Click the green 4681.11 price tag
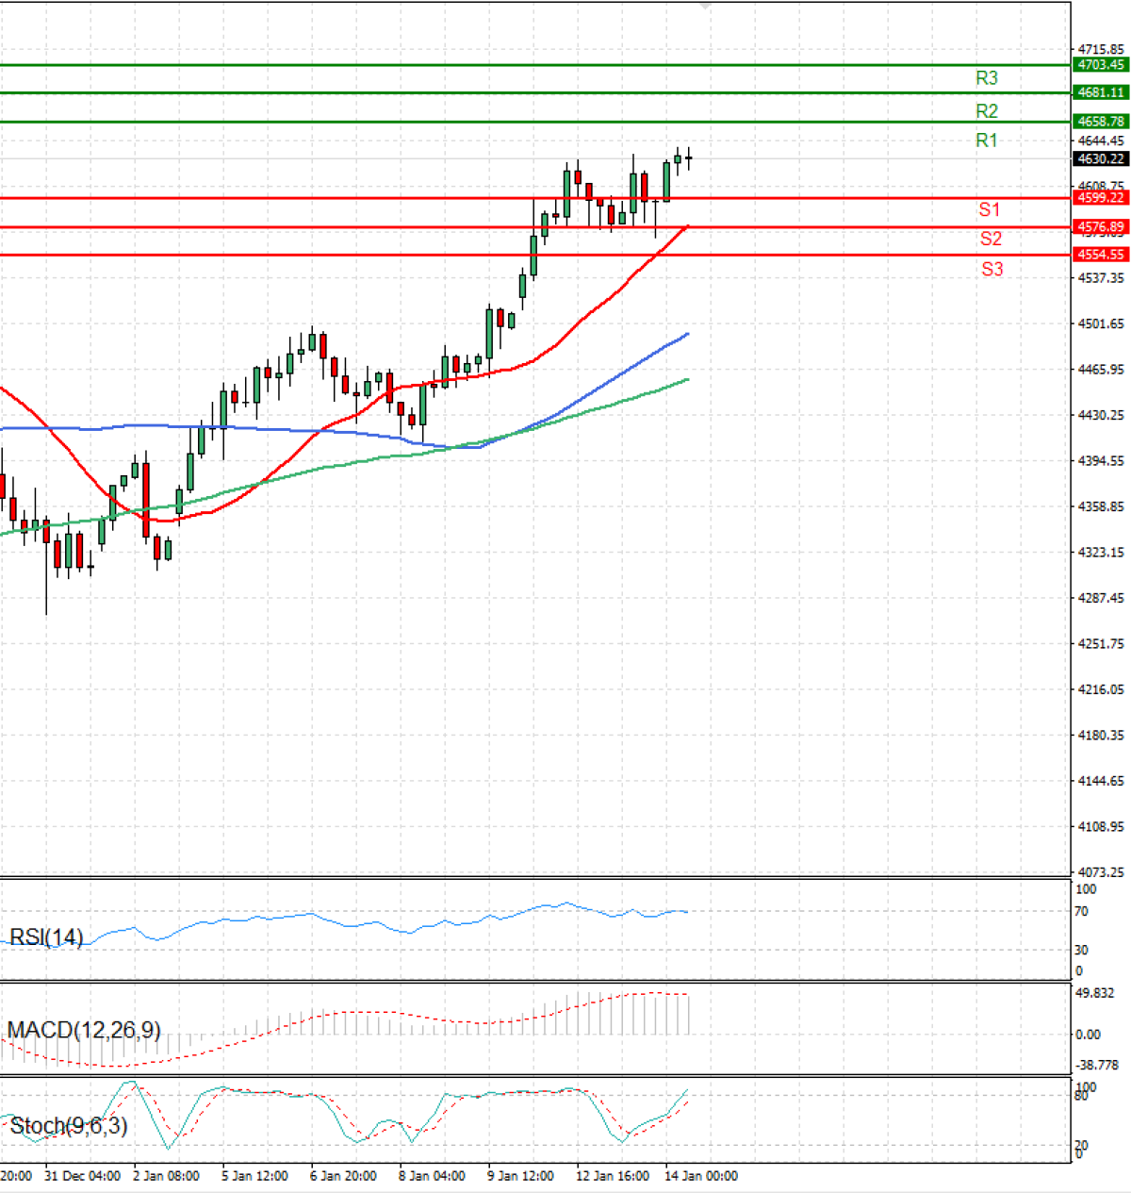The width and height of the screenshot is (1131, 1193). tap(1100, 92)
